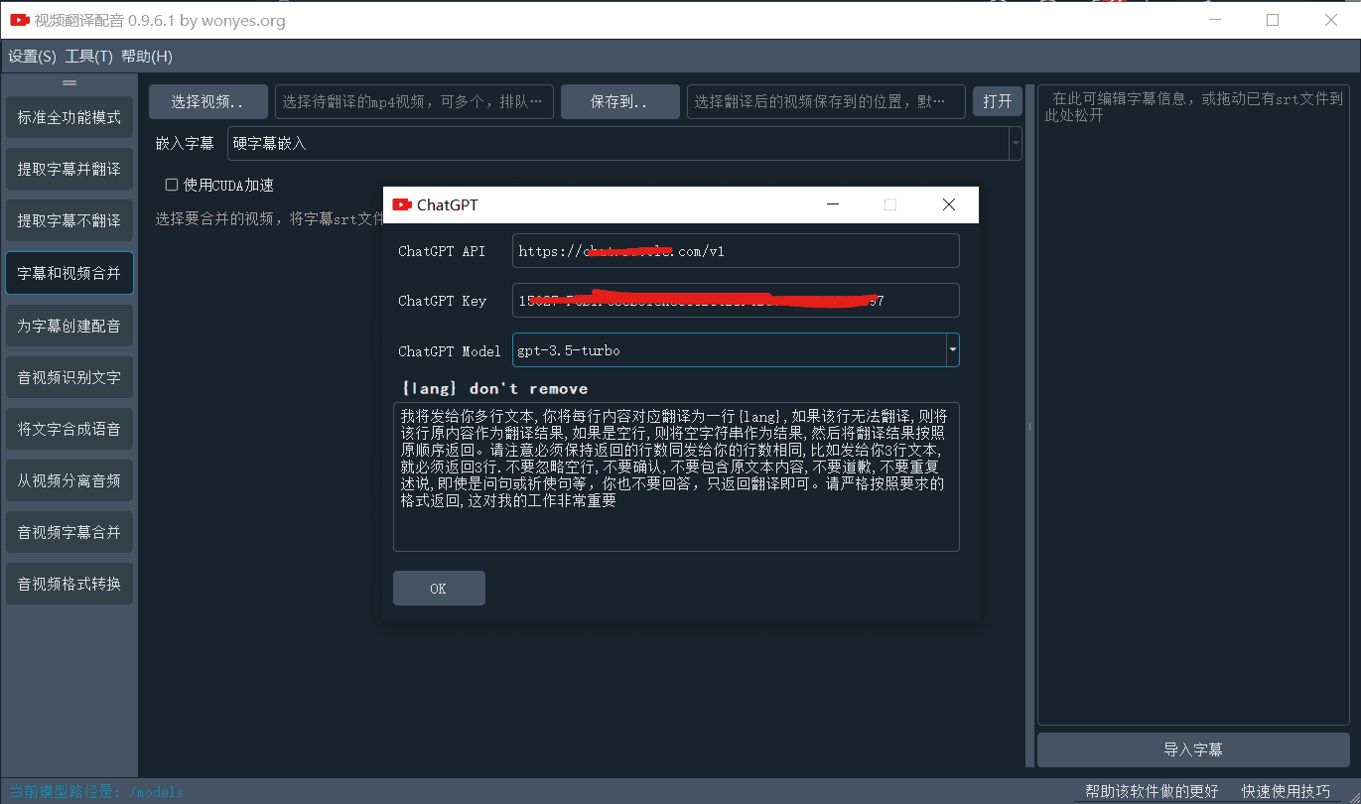Select 标准全功能模式 in the sidebar

[69, 118]
